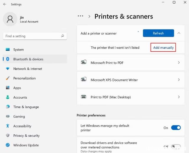This screenshot has height=153, width=189.
Task: Click the System monitor icon
Action: 8,49
